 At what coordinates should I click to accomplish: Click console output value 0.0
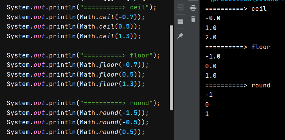[x=211, y=66]
